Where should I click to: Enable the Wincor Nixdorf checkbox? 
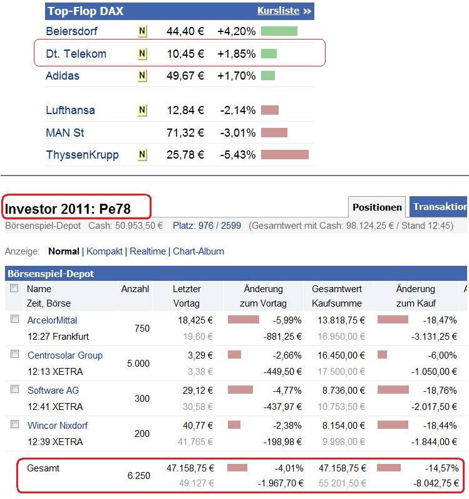click(14, 424)
